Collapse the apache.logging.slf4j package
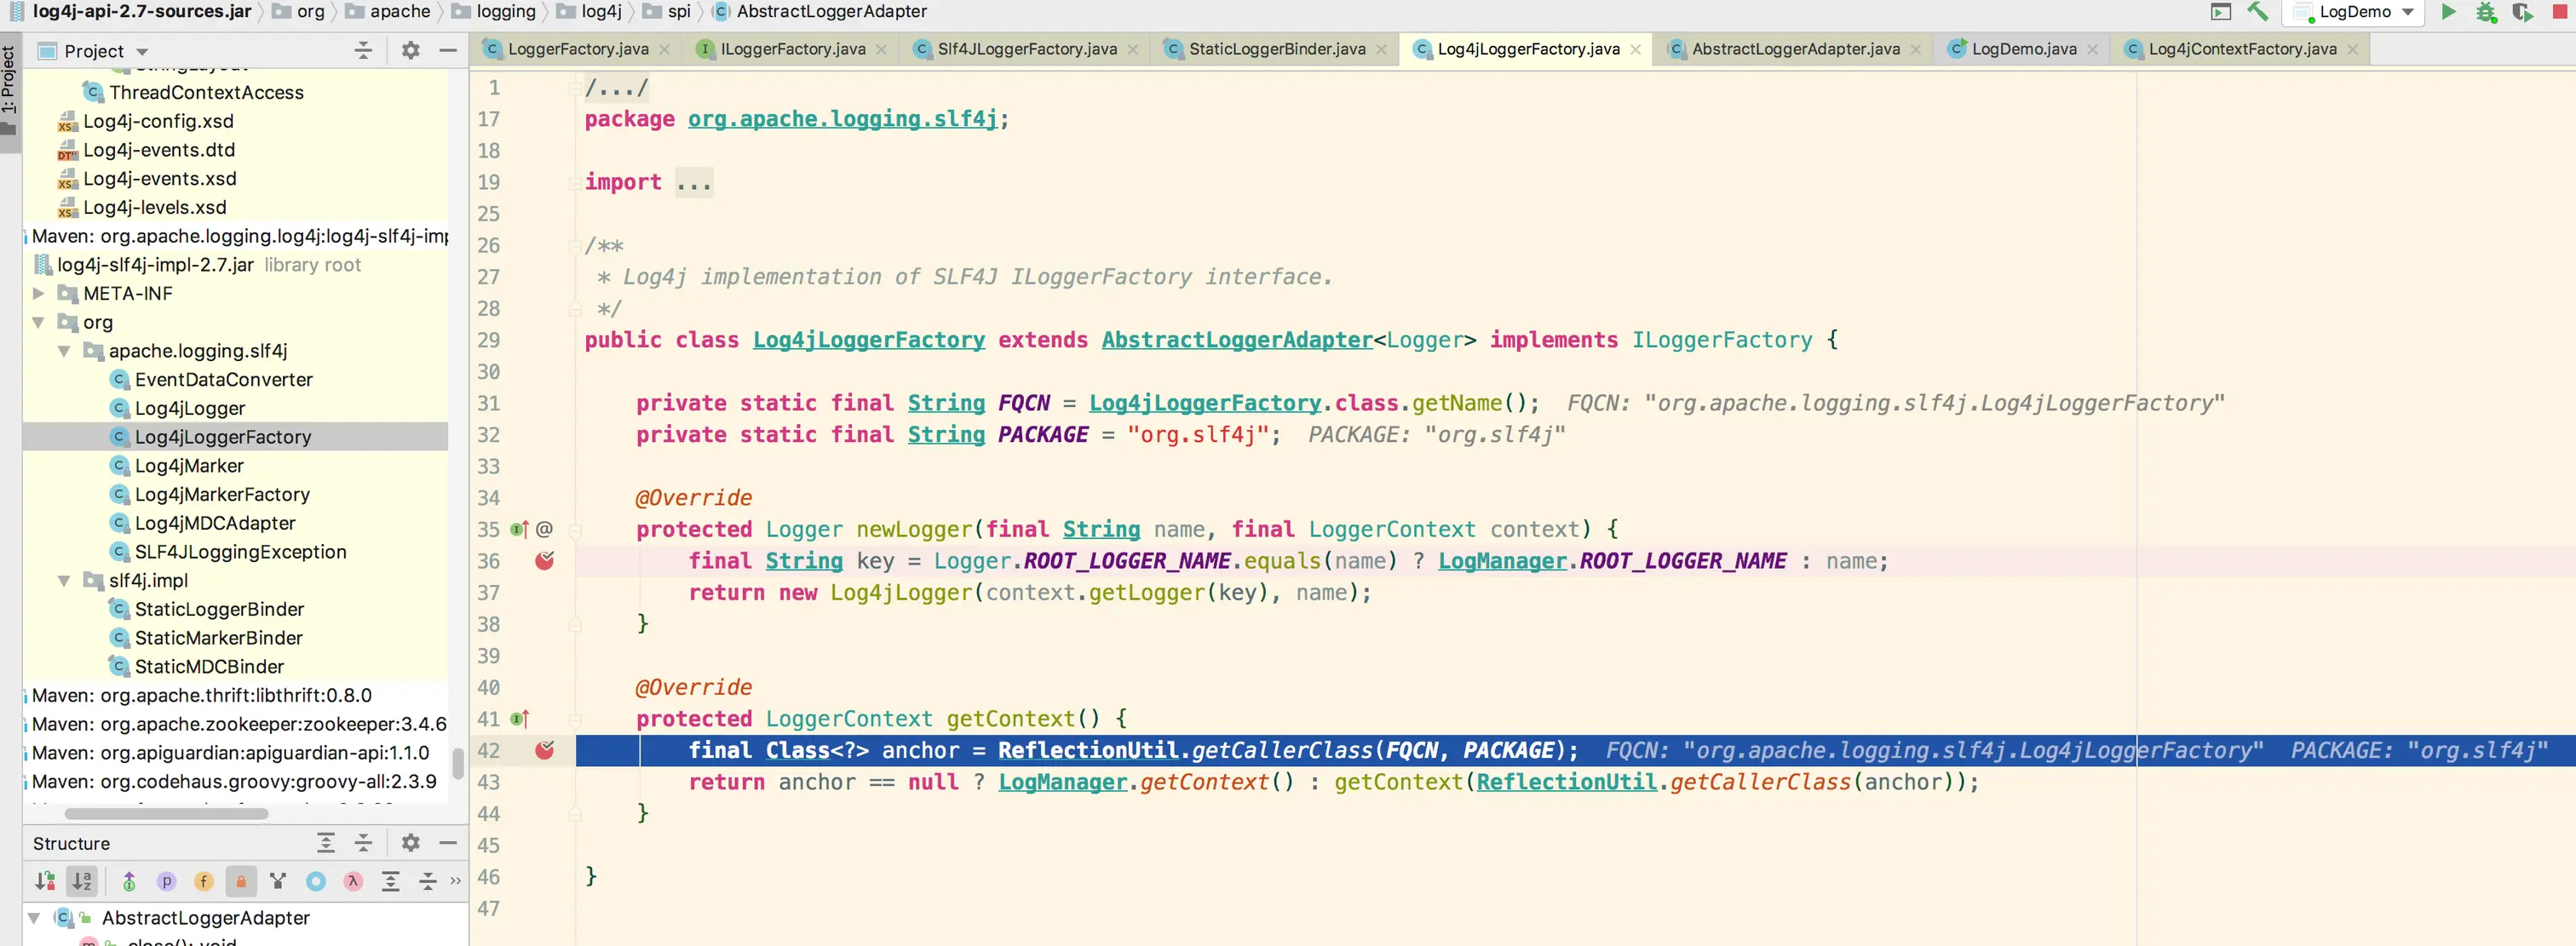 coord(64,351)
